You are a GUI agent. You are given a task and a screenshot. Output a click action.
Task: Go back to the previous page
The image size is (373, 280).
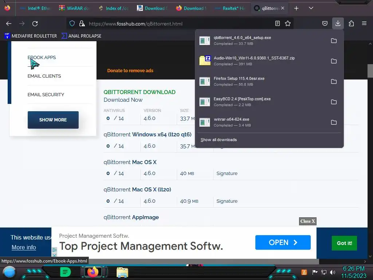click(x=9, y=24)
